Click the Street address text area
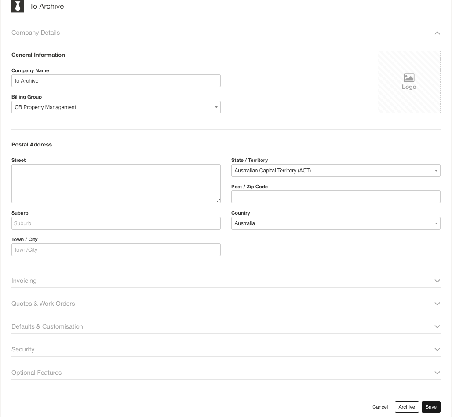This screenshot has width=452, height=417. click(x=116, y=183)
